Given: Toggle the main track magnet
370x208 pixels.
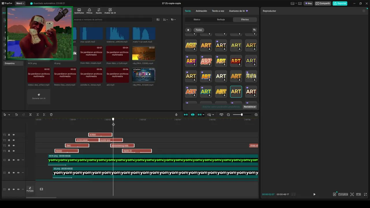Looking at the screenshot, I should [186, 115].
